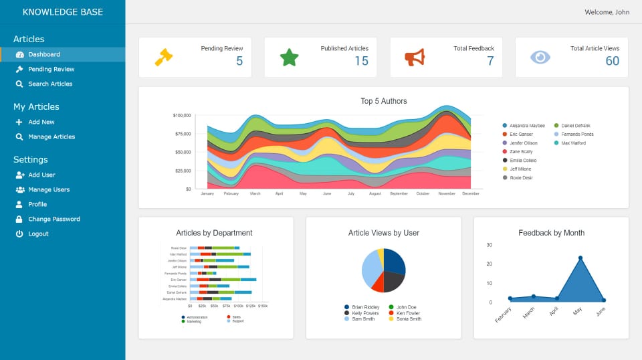Select Manage Articles in the sidebar
This screenshot has height=360, width=642.
(x=51, y=137)
